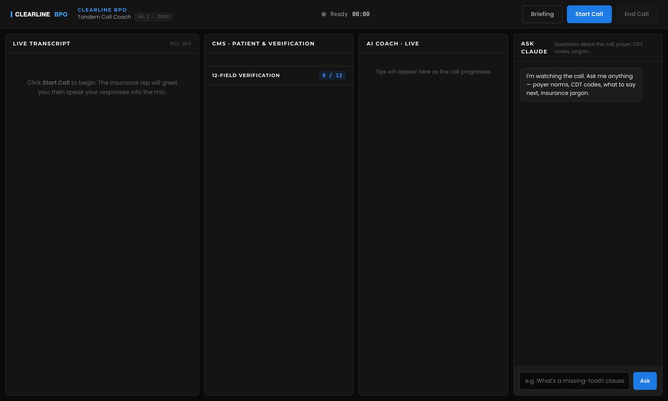Click the Live Transcript panel header

tap(41, 44)
